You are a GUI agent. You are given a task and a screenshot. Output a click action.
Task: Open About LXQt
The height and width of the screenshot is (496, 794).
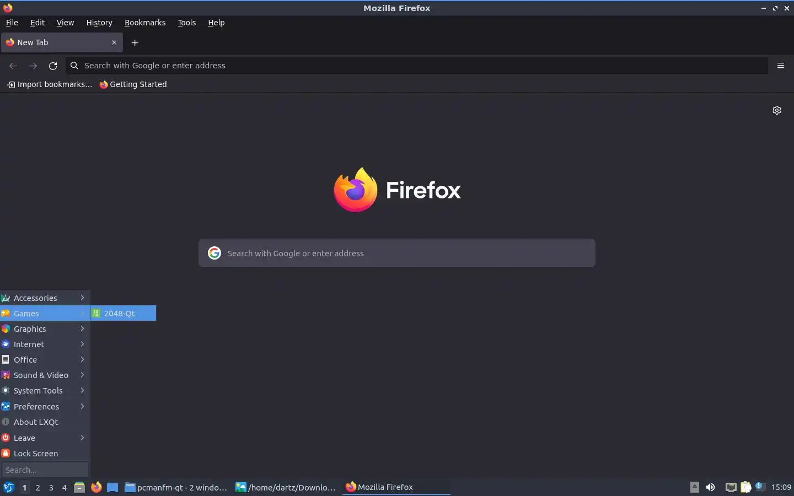click(x=45, y=422)
